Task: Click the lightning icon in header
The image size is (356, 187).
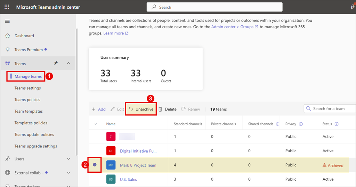Action: (352, 7)
